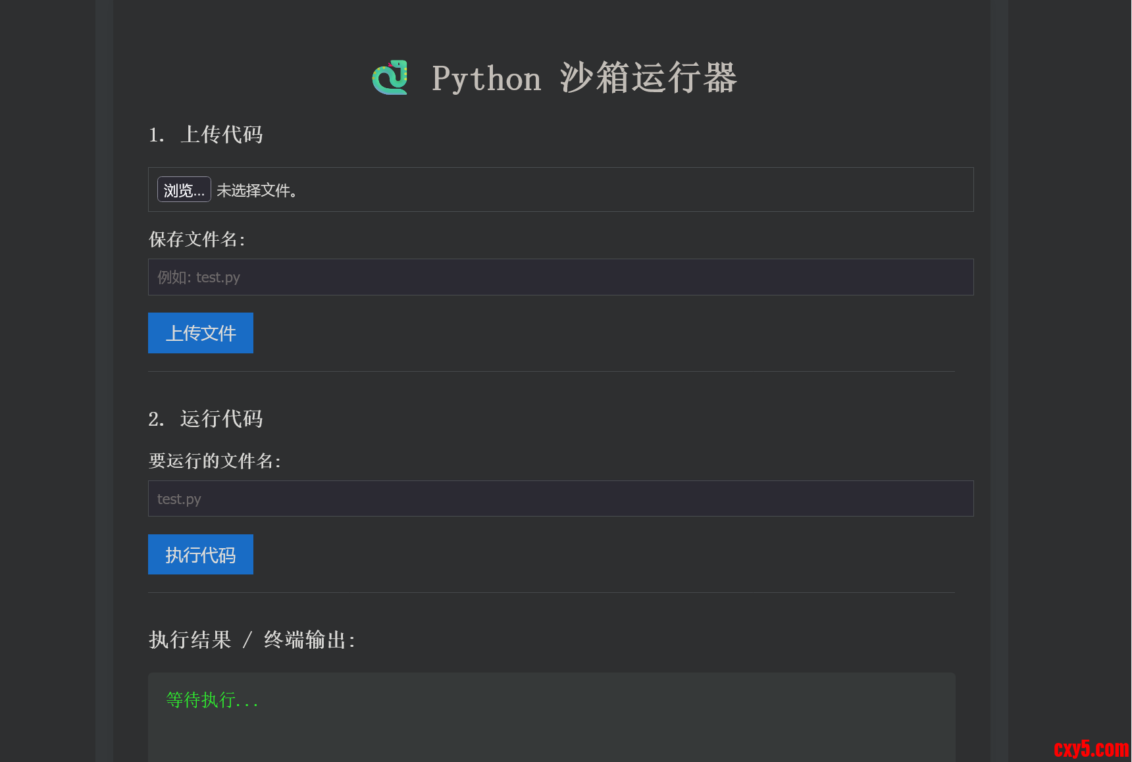1132x762 pixels.
Task: Open the red "cxy5.com" watermark link
Action: 1091,749
